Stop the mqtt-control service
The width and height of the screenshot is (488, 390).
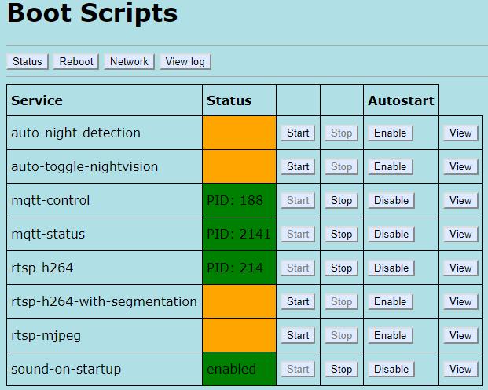pyautogui.click(x=341, y=200)
